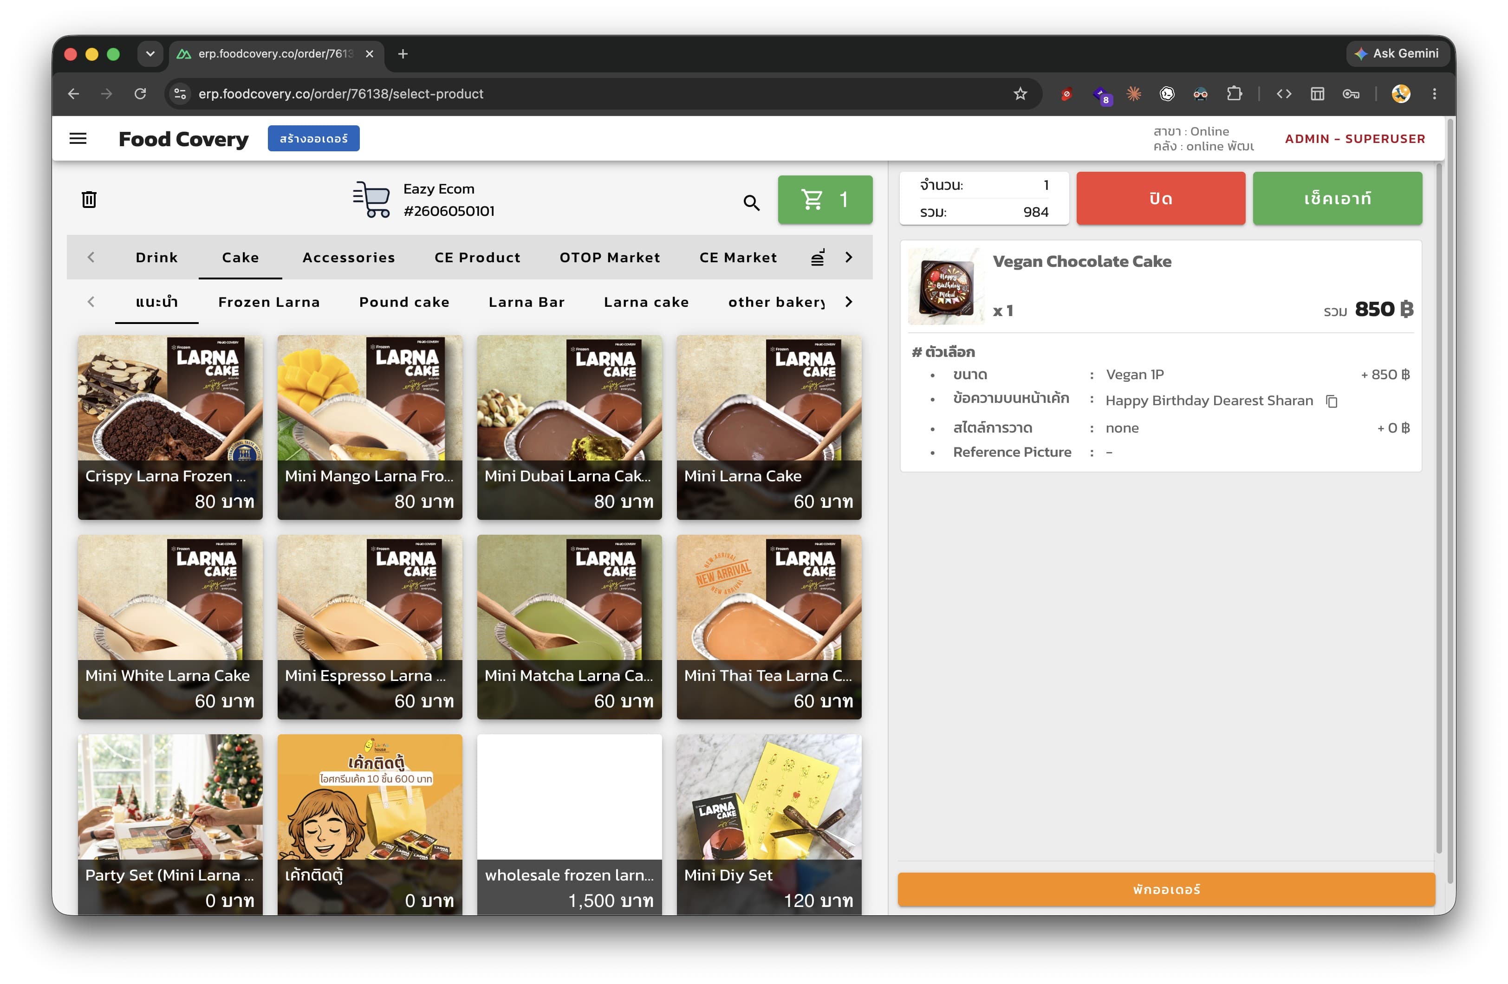This screenshot has height=984, width=1508.
Task: Open the red extension icon in toolbar
Action: point(1066,94)
